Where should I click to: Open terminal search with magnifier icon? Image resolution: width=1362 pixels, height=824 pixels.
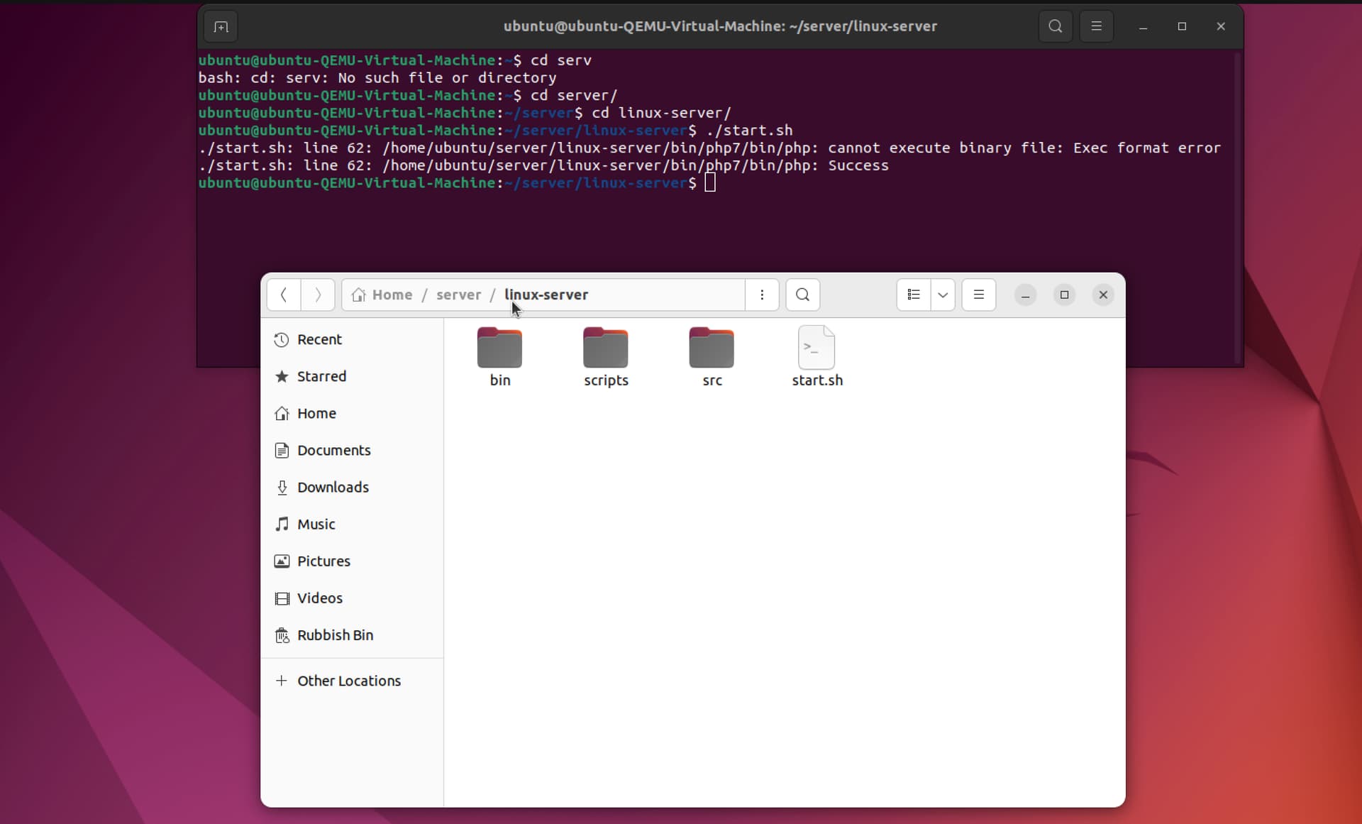point(1055,27)
